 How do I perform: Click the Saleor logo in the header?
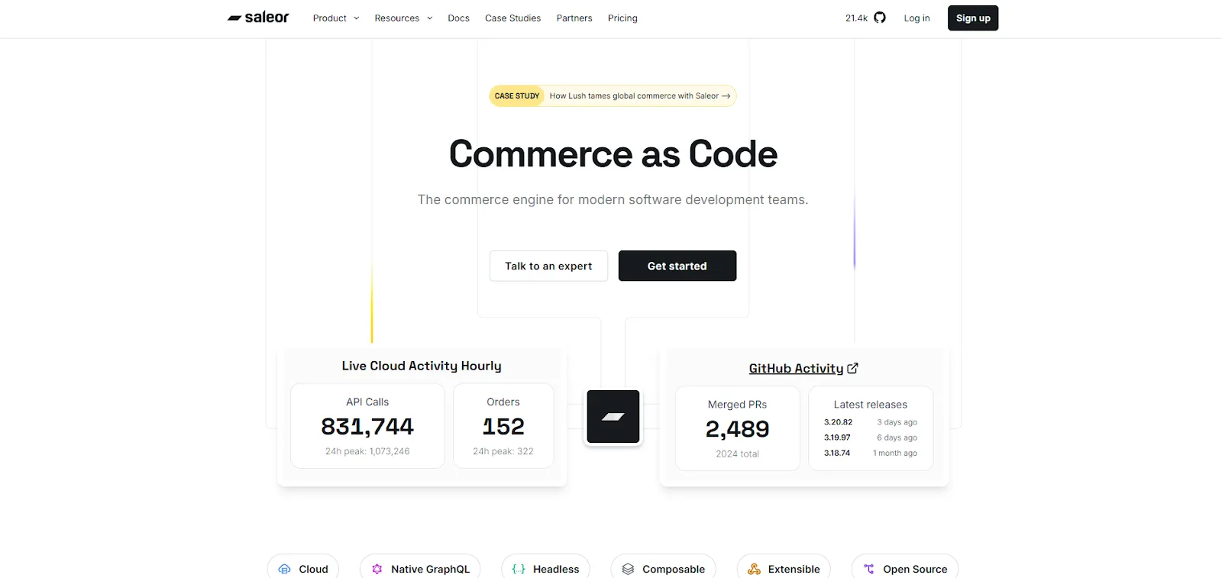click(x=258, y=18)
